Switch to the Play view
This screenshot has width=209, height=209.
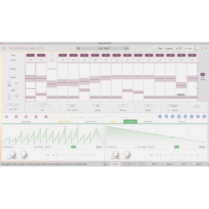(160, 48)
